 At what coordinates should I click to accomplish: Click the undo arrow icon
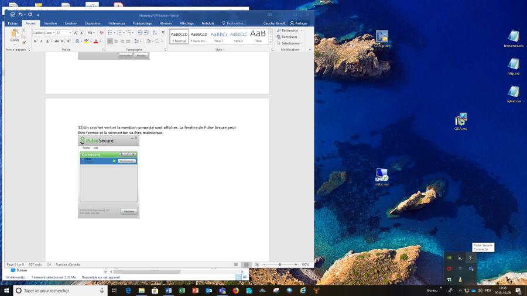point(20,15)
